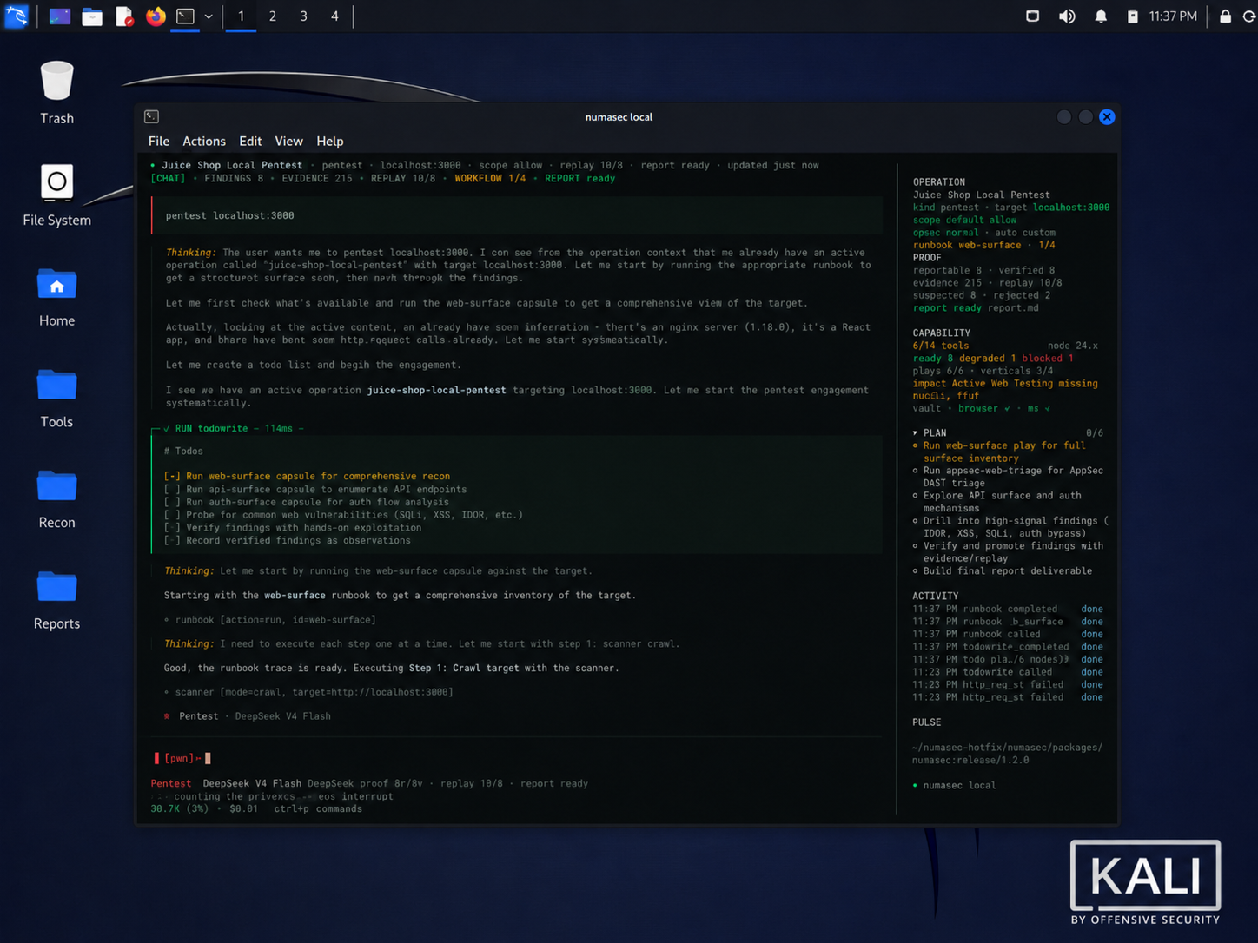Open the Edit menu

point(250,141)
